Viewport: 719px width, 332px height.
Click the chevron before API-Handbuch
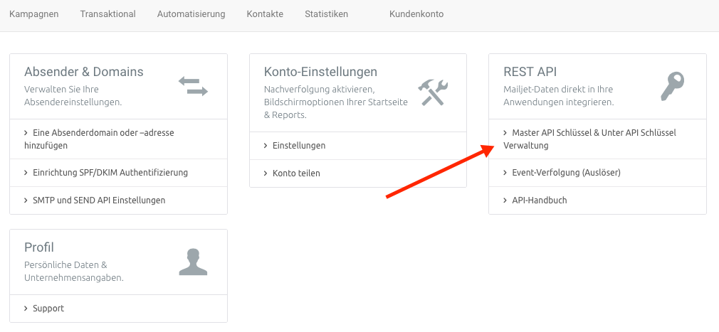point(505,200)
